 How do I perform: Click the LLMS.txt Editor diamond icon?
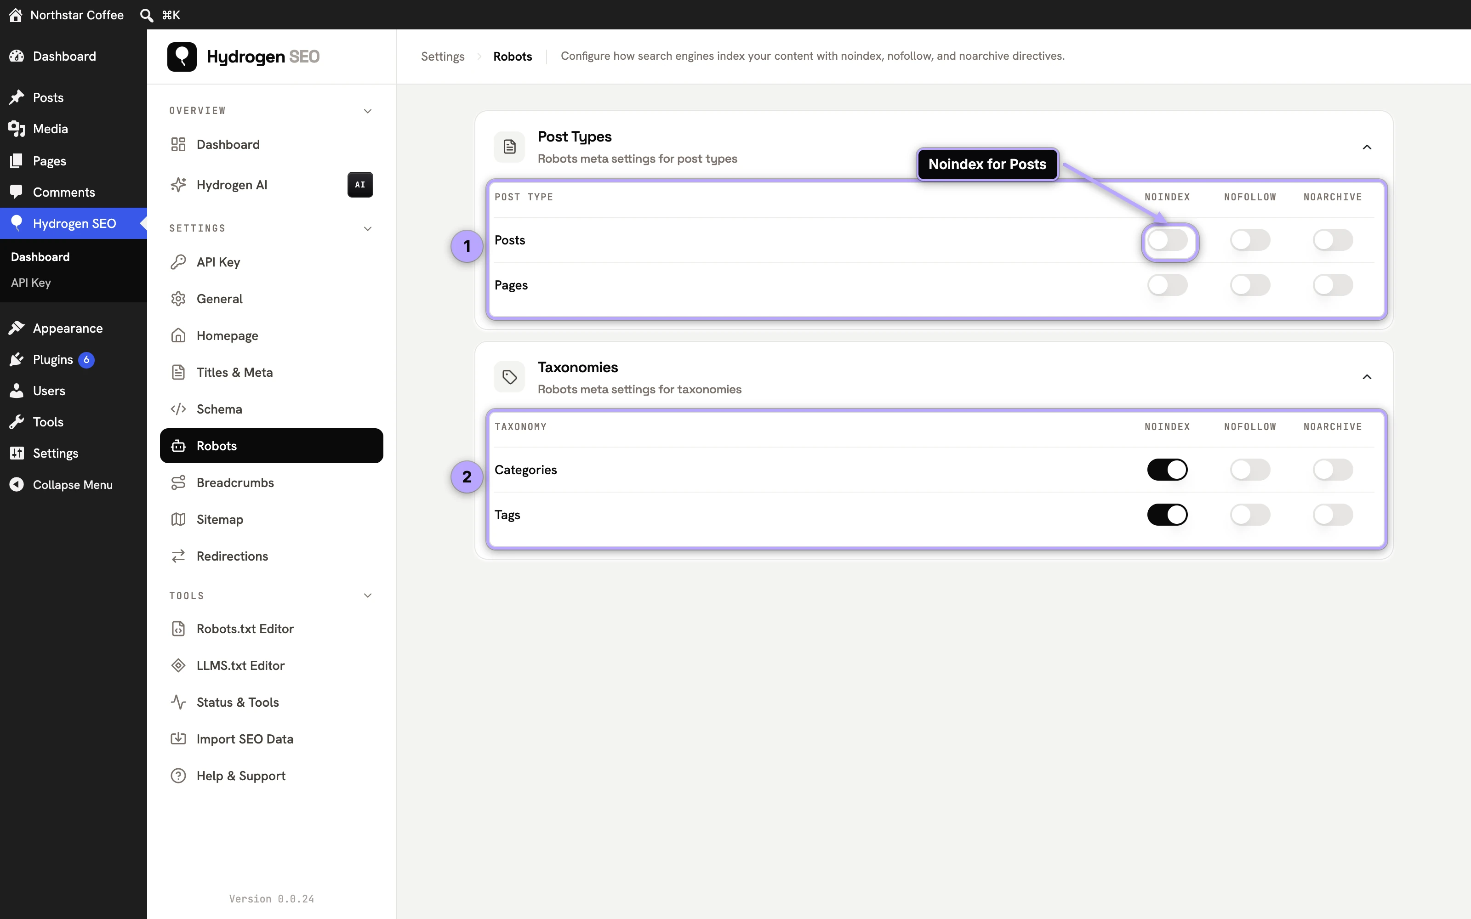178,665
